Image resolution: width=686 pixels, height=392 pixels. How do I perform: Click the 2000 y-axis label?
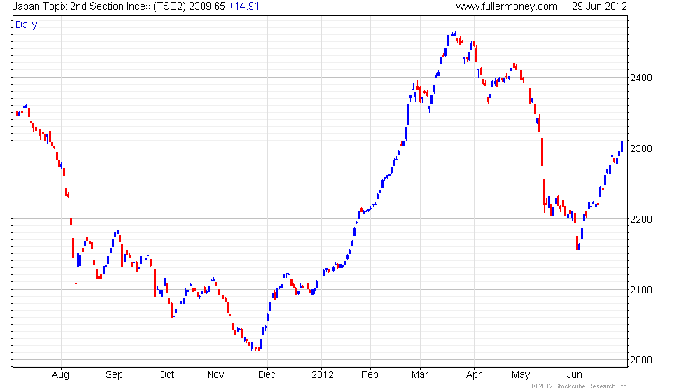[641, 360]
